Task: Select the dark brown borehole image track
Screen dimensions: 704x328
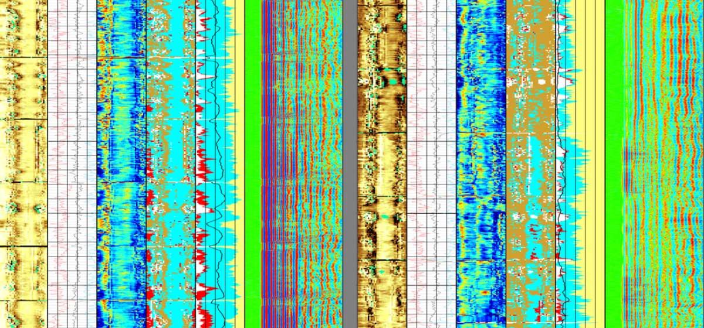Action: tap(381, 164)
